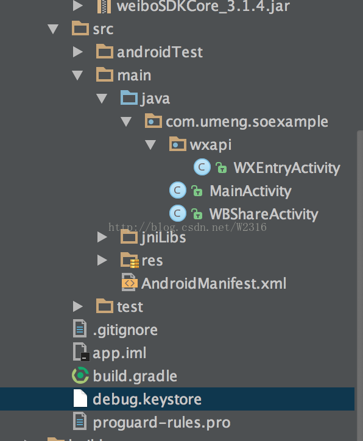This screenshot has height=441, width=363.
Task: Expand the jniLibs folder arrow
Action: coord(102,237)
